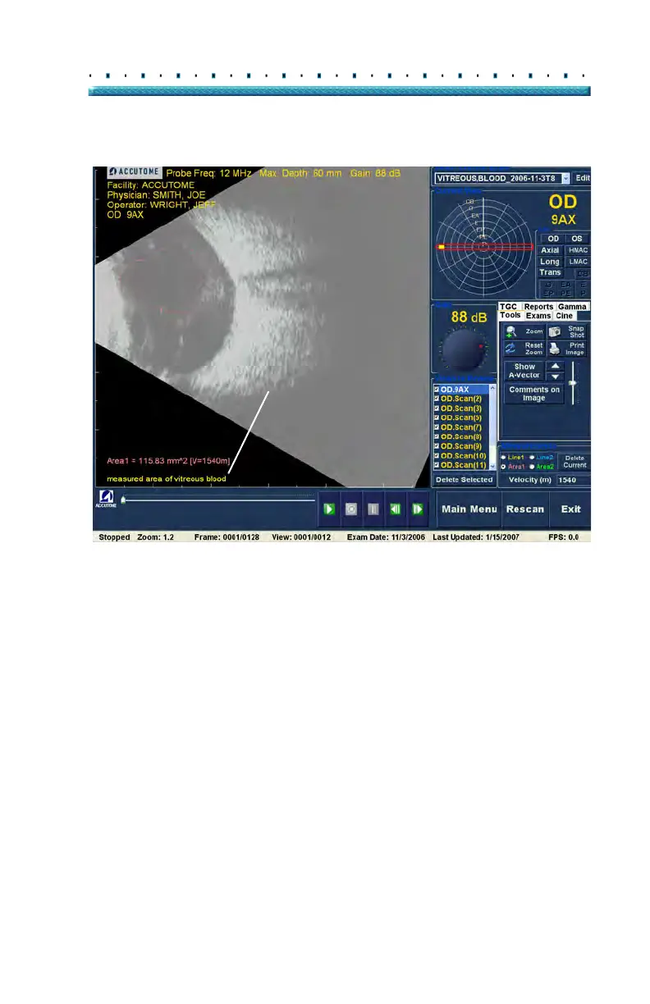Click the Delete Selected button

click(465, 480)
